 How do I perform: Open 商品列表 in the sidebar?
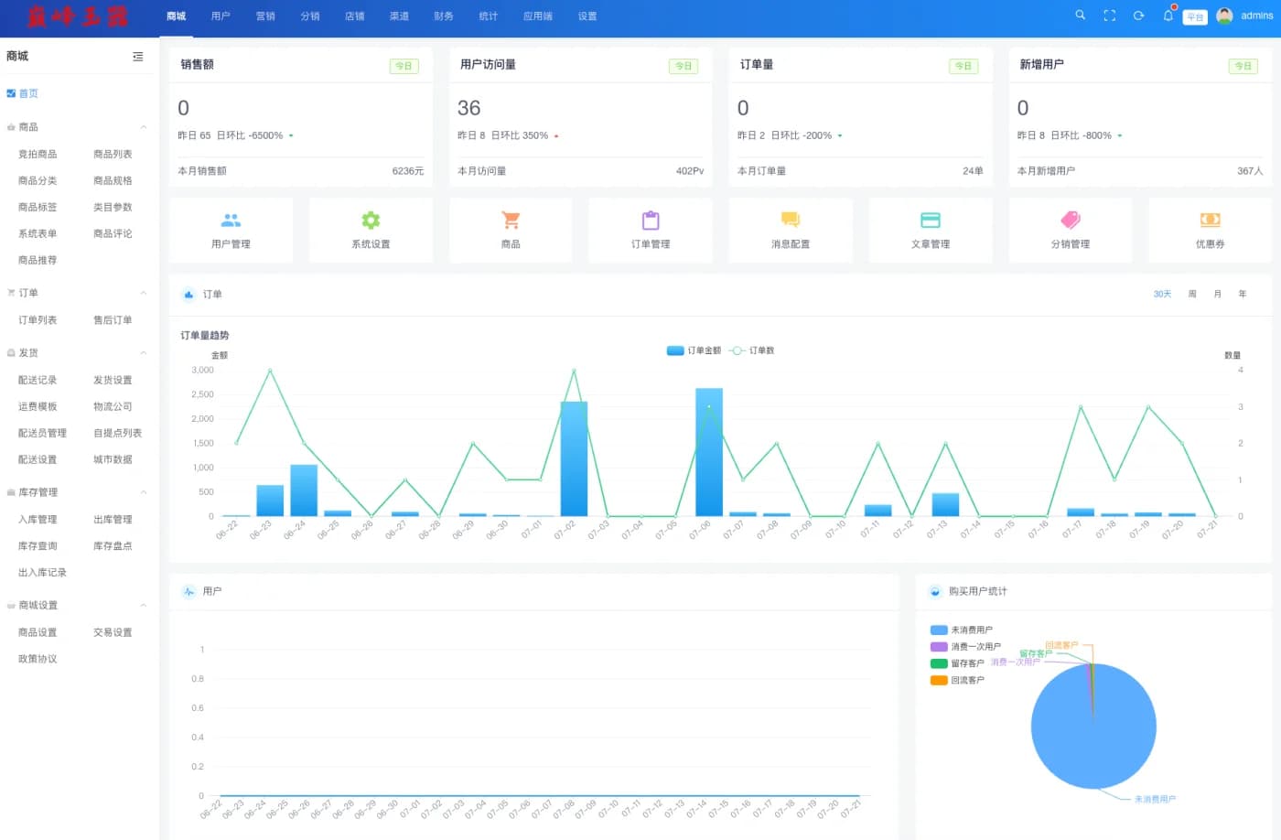point(113,155)
